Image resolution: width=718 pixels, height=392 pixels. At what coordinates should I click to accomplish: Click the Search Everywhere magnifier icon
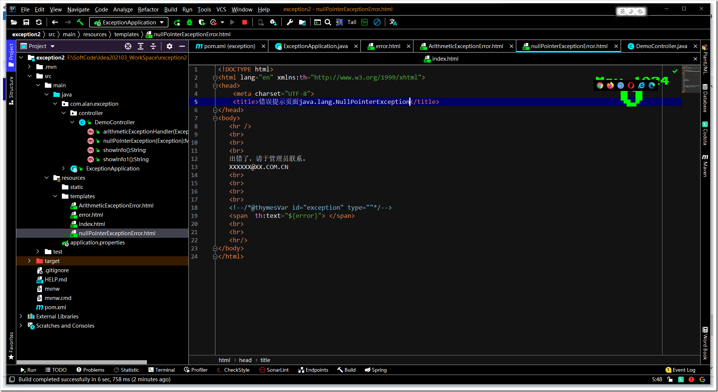coord(328,23)
